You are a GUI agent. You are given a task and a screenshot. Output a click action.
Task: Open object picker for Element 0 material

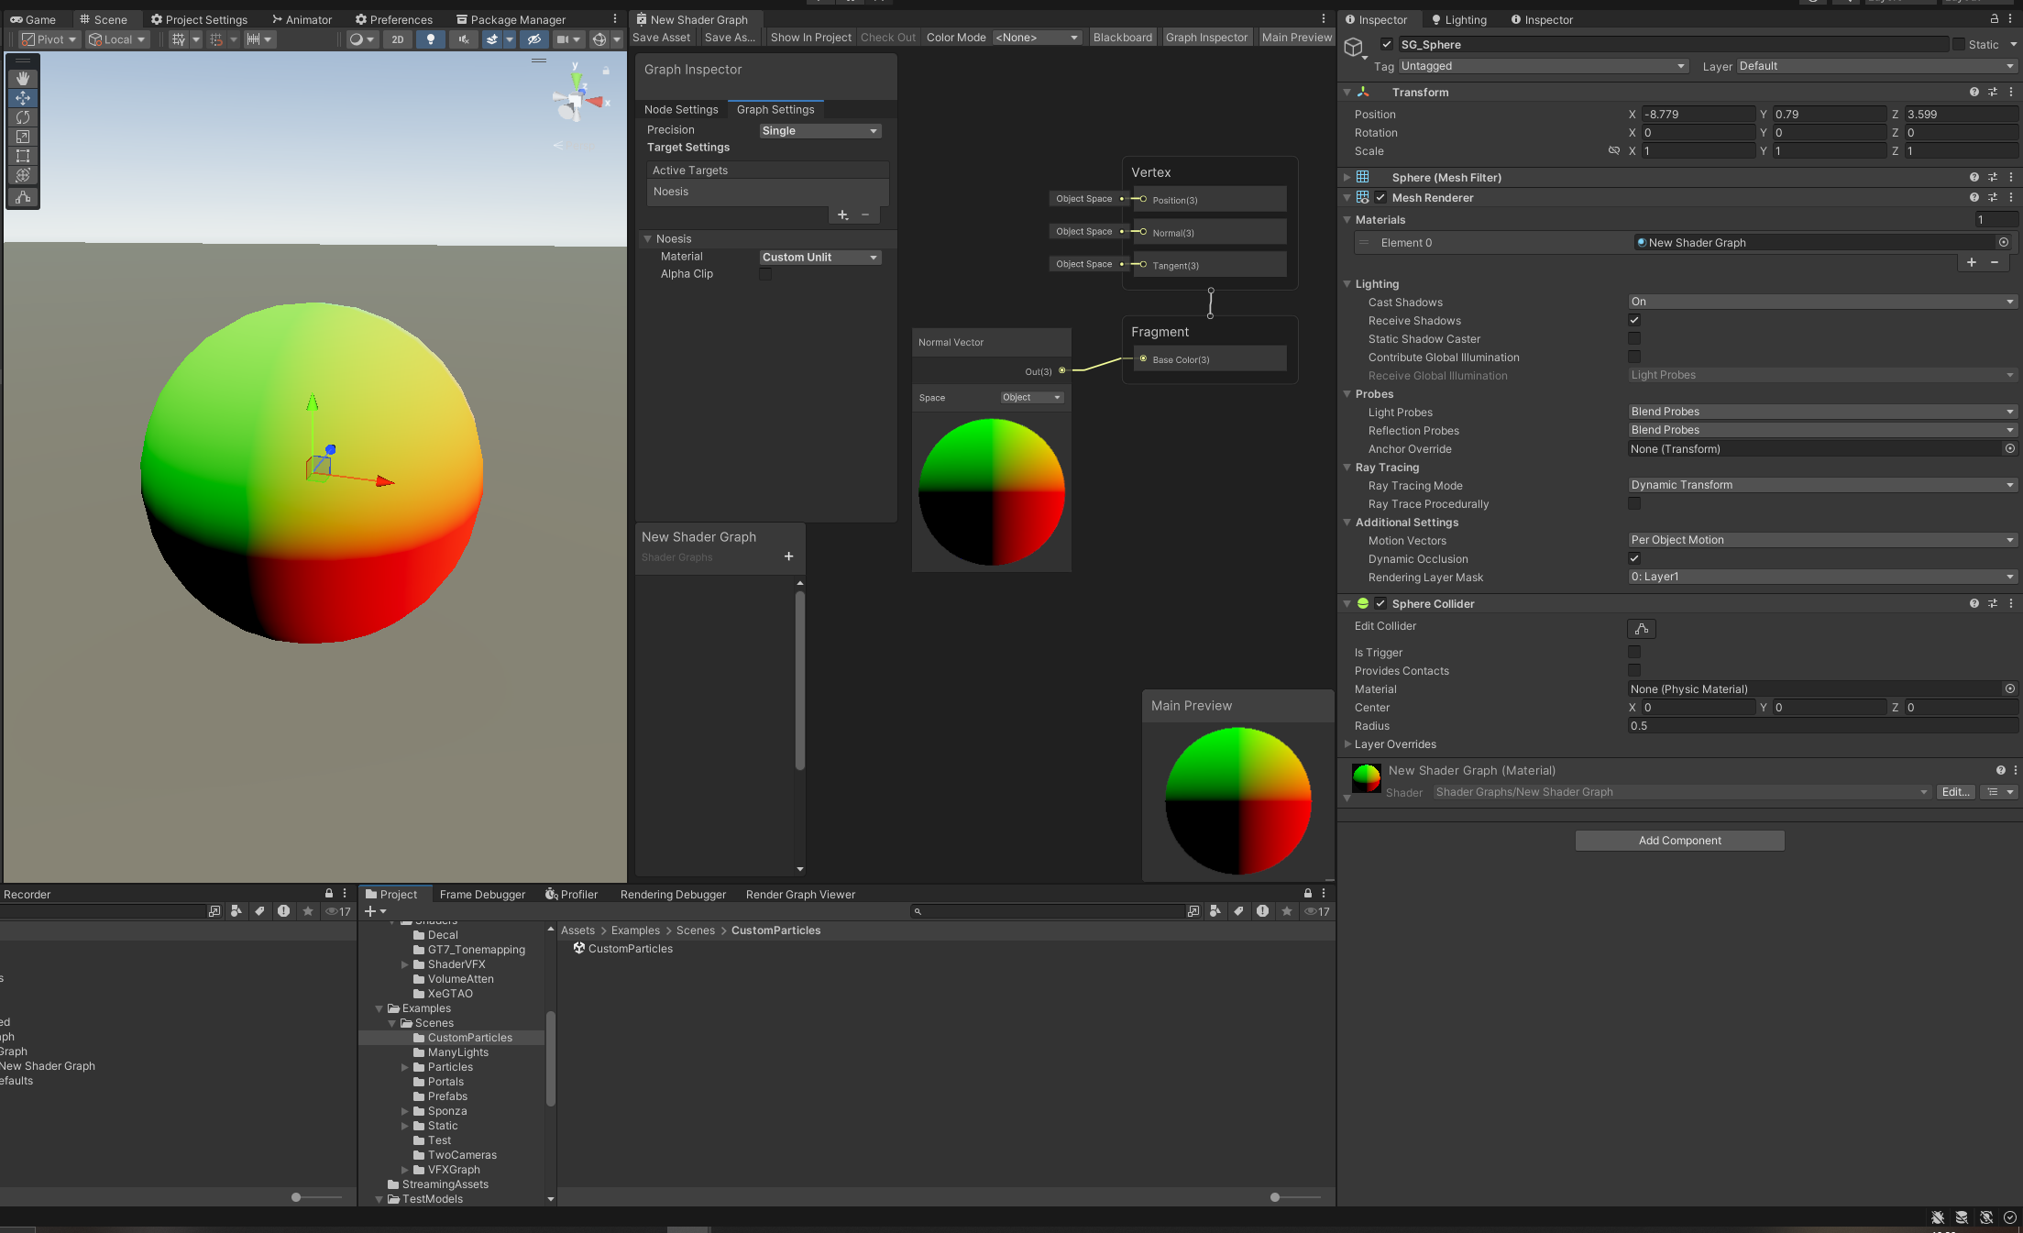point(2004,242)
